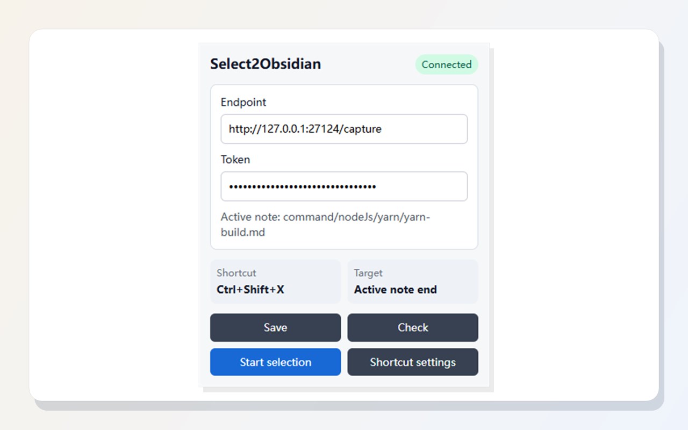Click the Active note end target value
This screenshot has height=430, width=688.
tap(396, 290)
